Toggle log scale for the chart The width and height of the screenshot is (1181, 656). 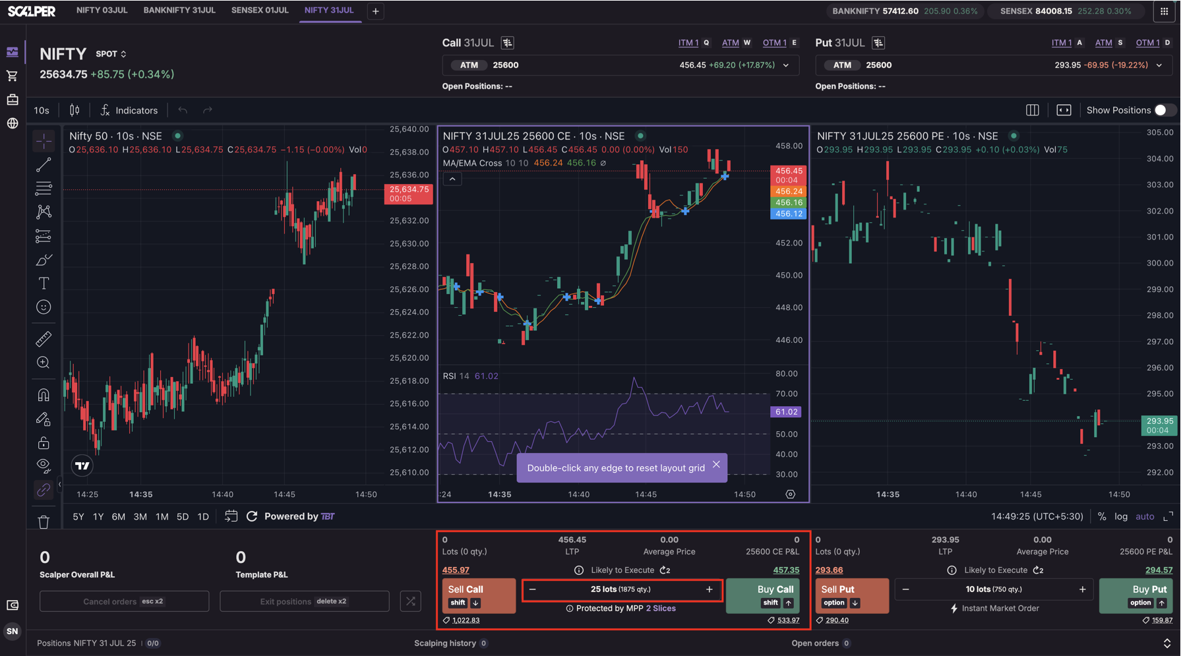1121,516
